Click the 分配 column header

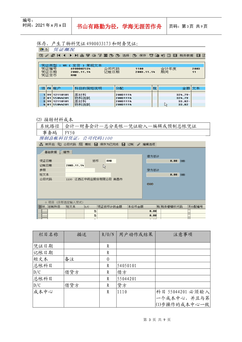tap(133, 88)
